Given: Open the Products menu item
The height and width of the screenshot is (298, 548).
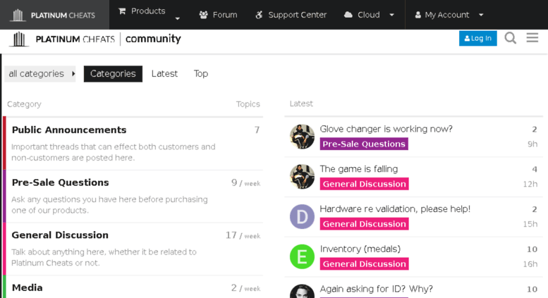Looking at the screenshot, I should point(148,11).
